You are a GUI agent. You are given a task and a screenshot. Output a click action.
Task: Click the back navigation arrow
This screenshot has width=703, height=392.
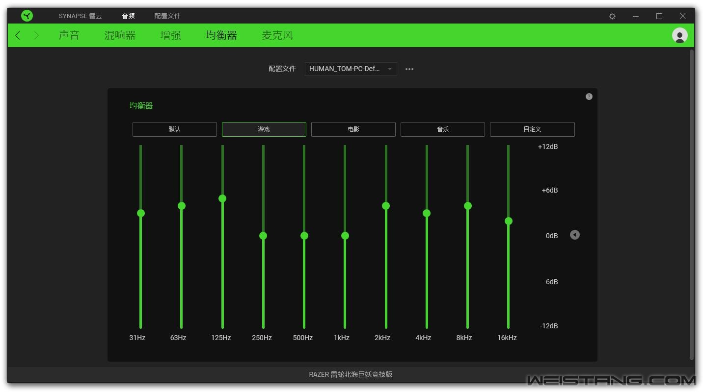coord(18,35)
